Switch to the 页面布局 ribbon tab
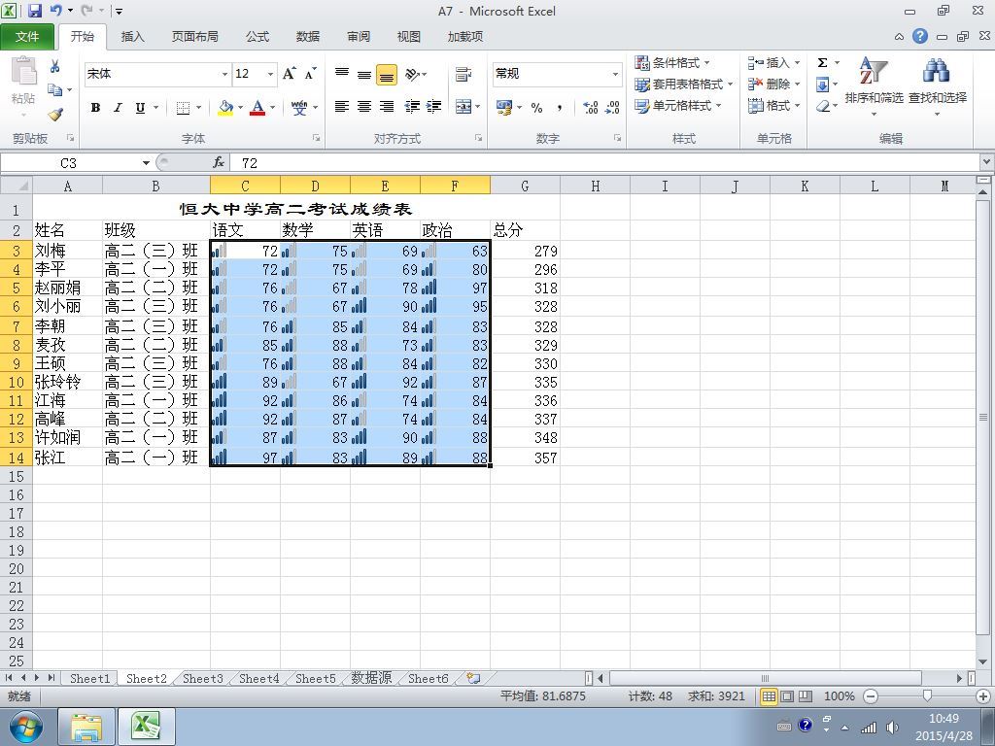 click(194, 37)
